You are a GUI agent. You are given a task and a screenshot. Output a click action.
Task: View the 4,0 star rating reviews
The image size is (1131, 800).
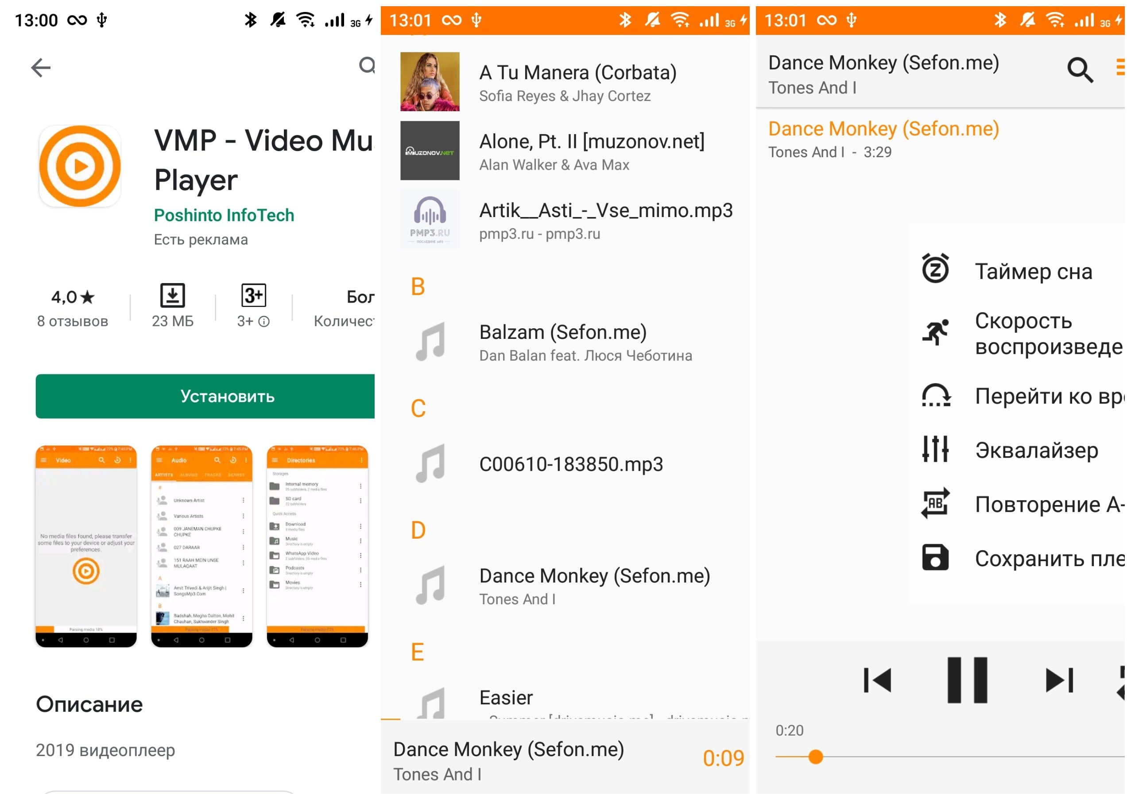[x=73, y=308]
